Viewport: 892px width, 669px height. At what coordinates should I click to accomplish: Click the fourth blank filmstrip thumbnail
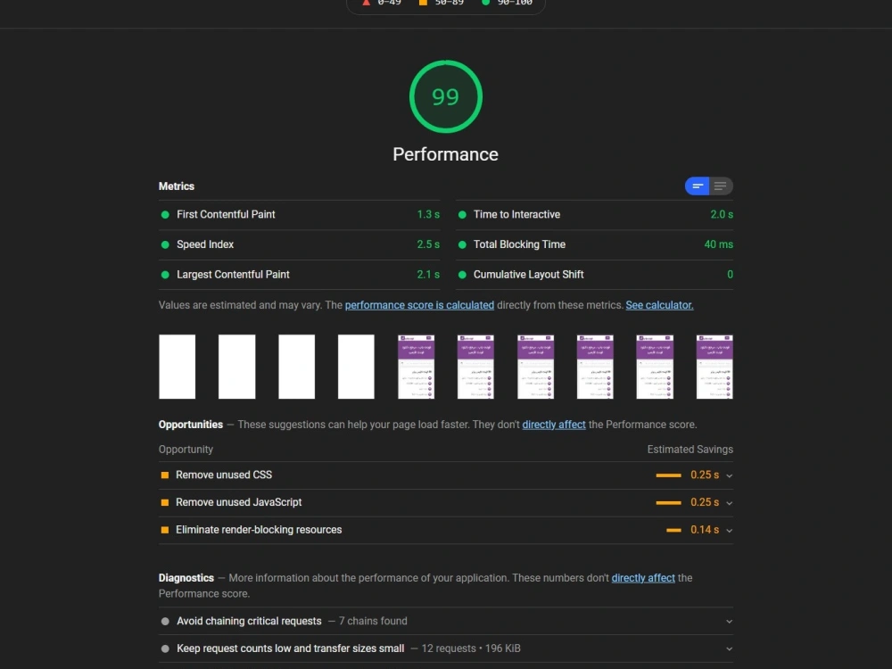point(356,367)
